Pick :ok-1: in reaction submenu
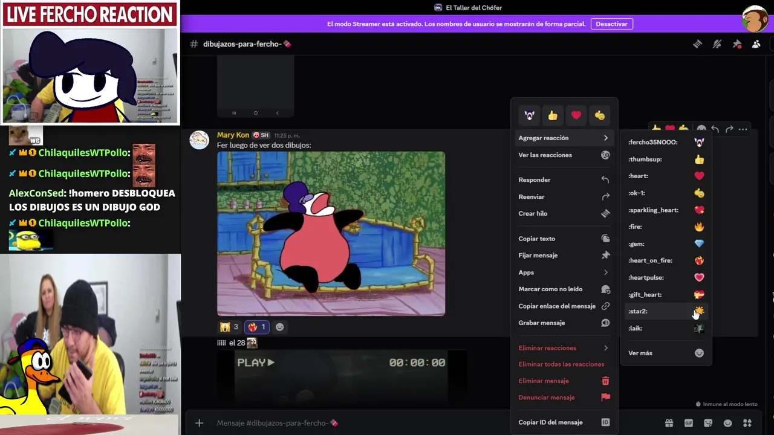Viewport: 774px width, 435px height. pyautogui.click(x=666, y=193)
